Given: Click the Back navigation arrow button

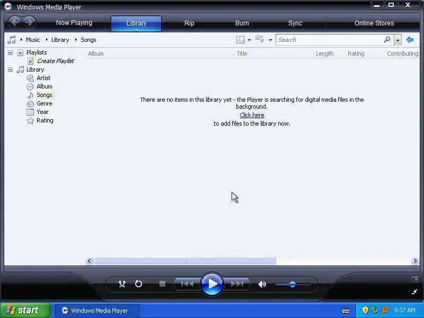Looking at the screenshot, I should coord(15,22).
